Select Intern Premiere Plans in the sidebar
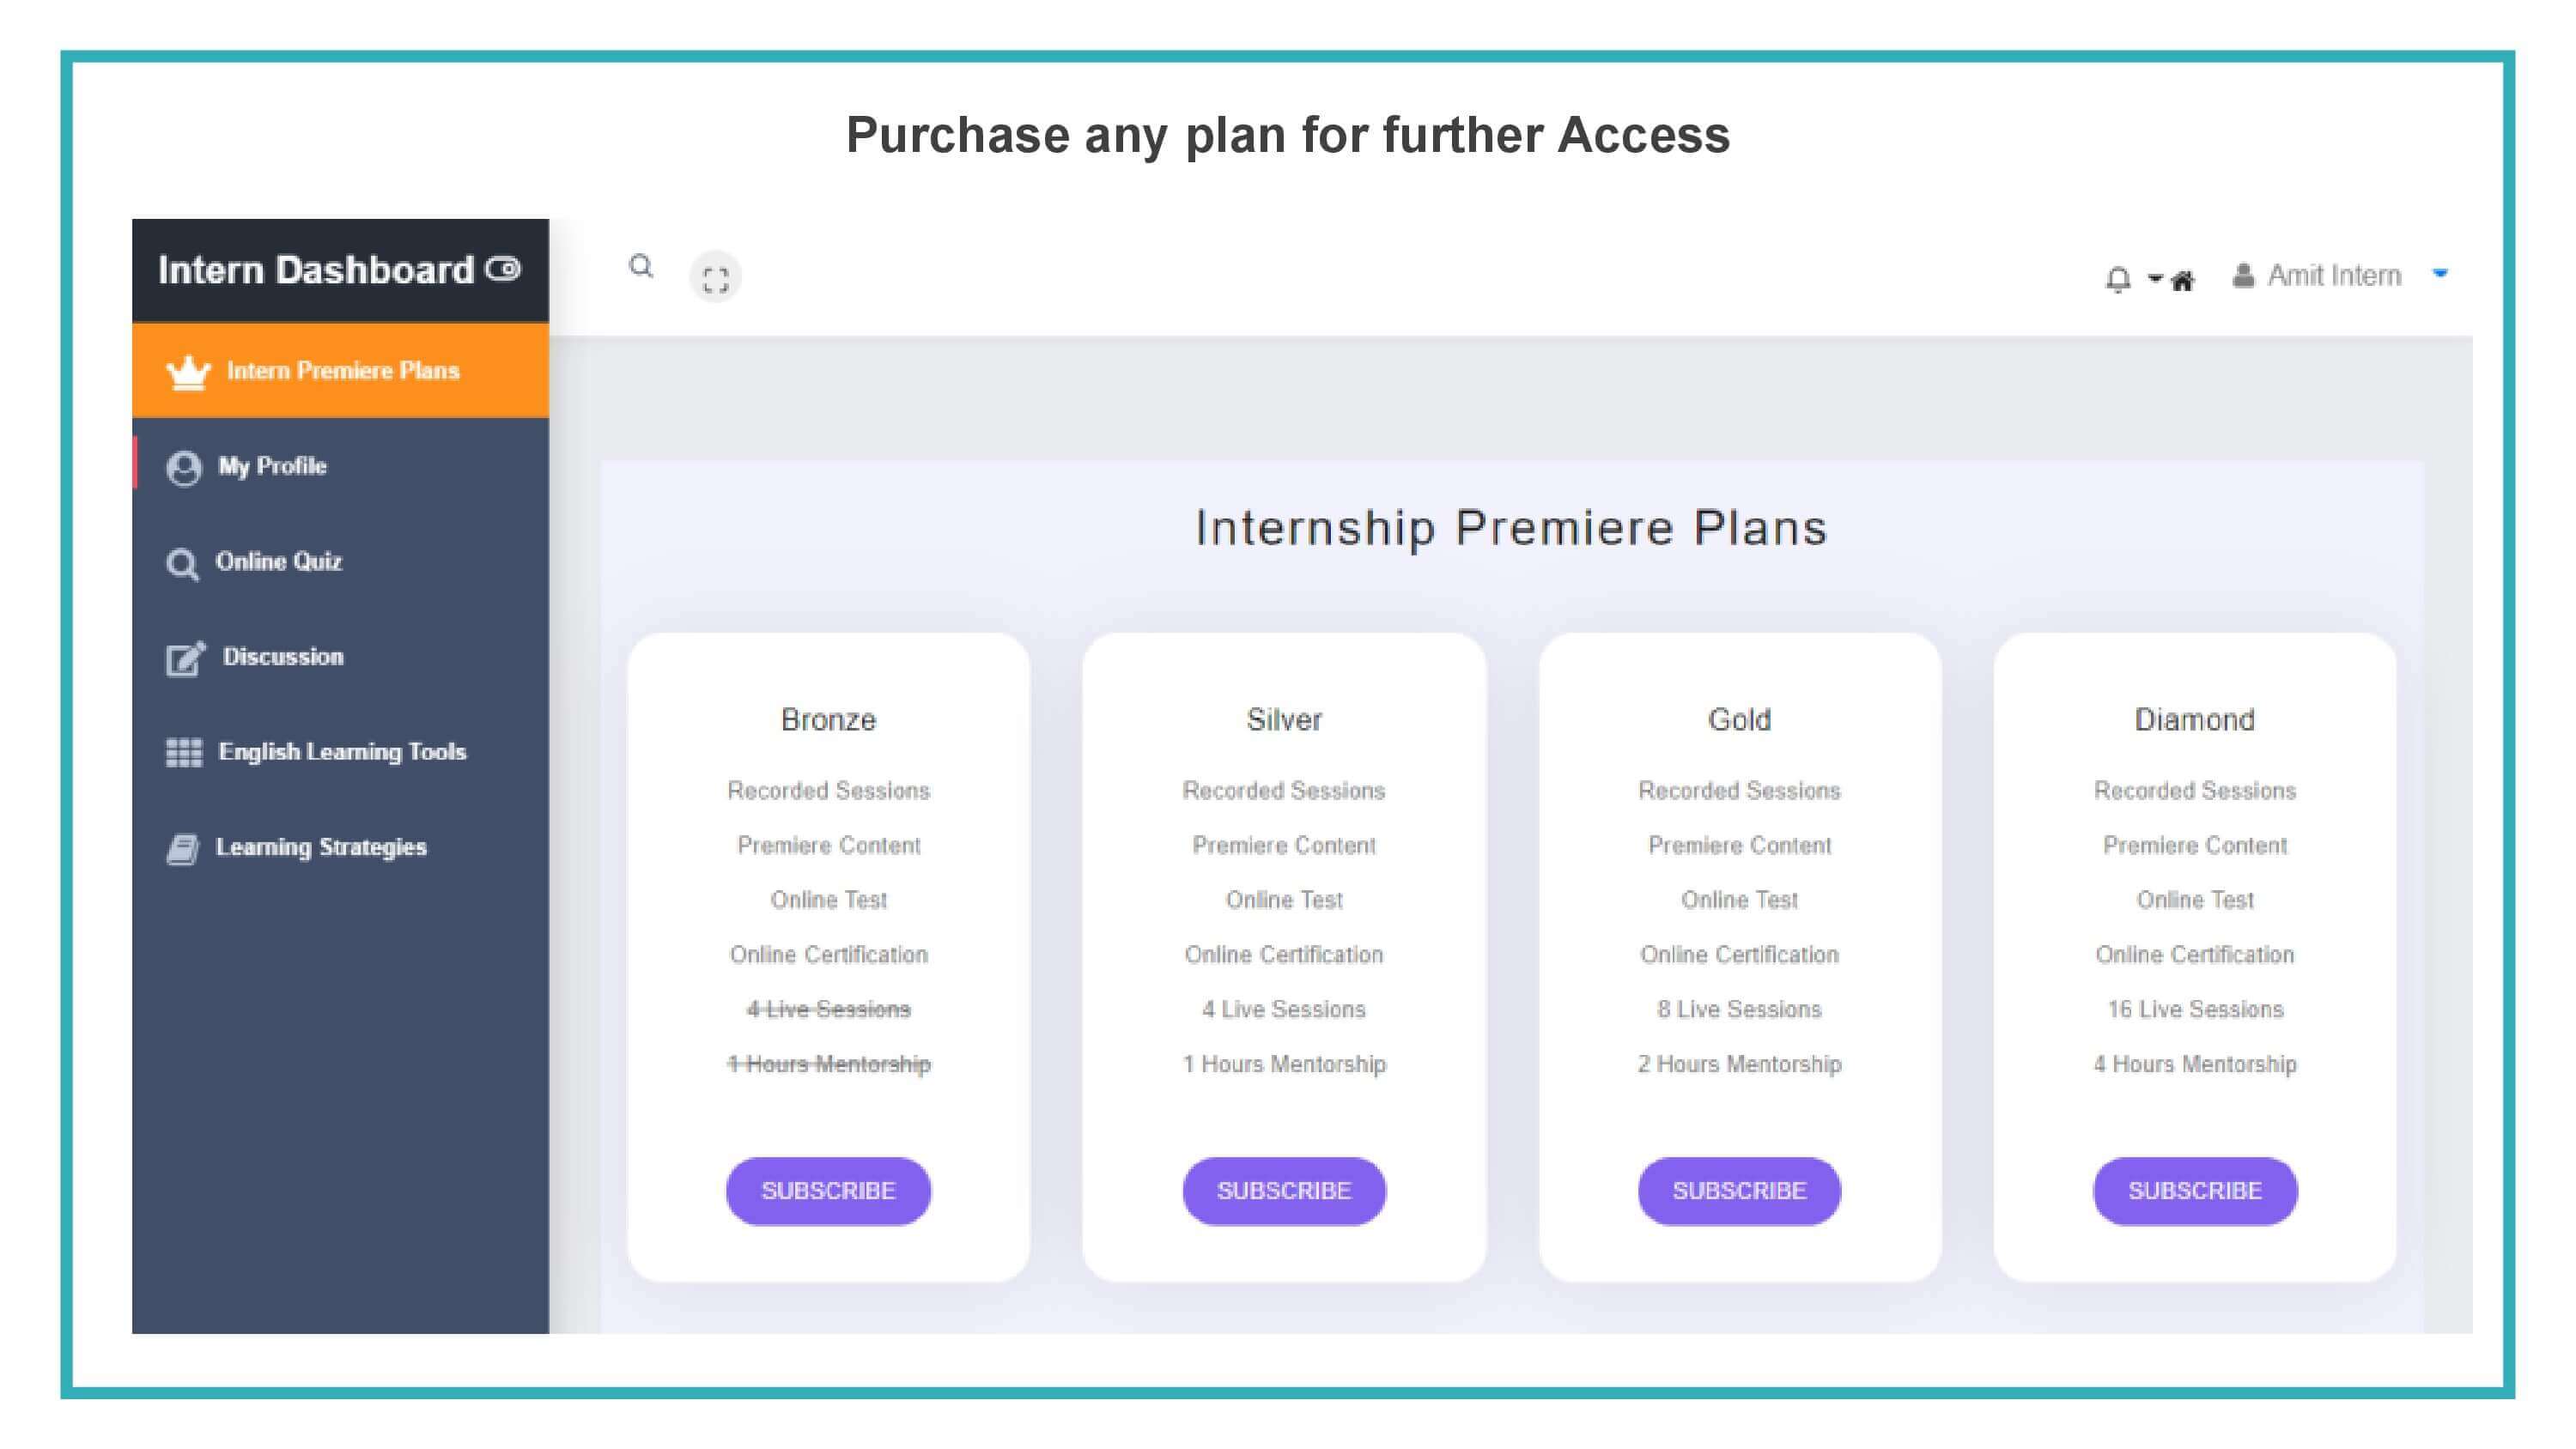2576x1449 pixels. 340,370
